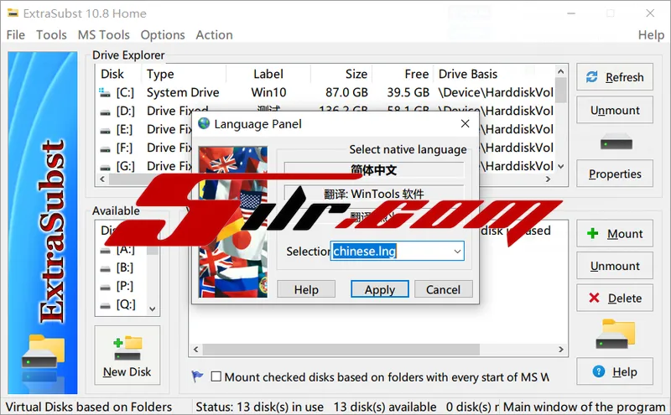Viewport: 671px width, 415px height.
Task: Open the Selection language dropdown
Action: 457,252
